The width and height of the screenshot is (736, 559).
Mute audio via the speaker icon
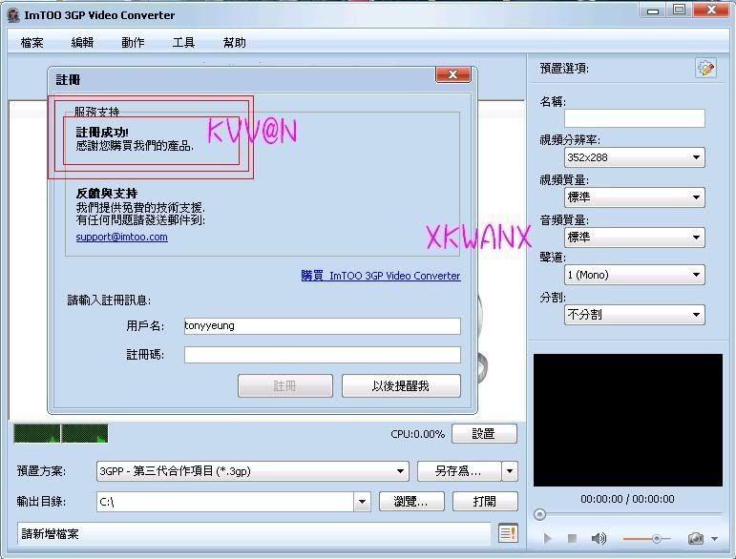point(599,538)
